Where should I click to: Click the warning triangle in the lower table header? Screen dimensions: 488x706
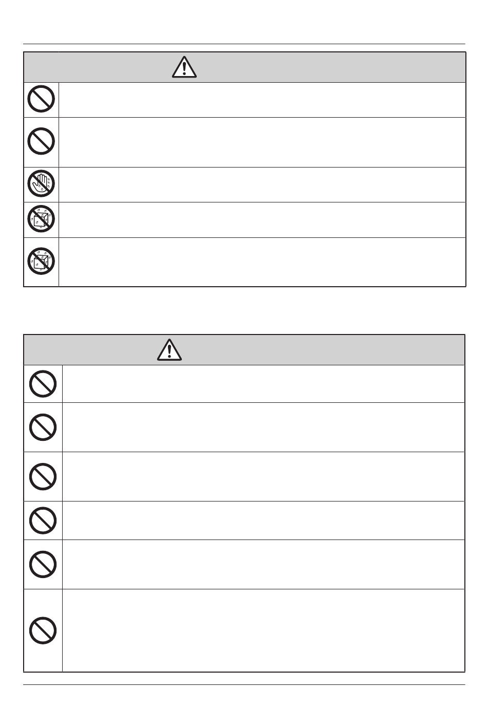(171, 349)
